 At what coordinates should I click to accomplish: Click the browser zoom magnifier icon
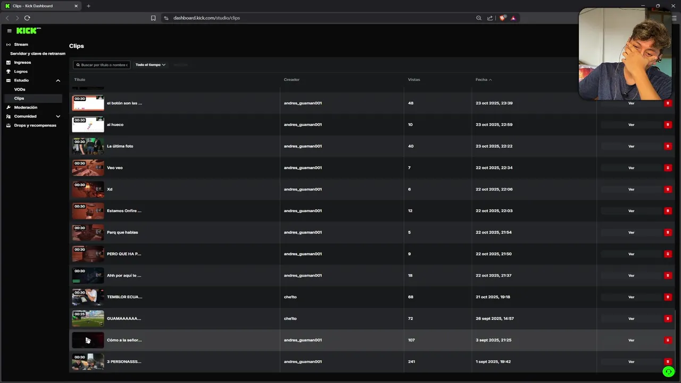coord(479,18)
